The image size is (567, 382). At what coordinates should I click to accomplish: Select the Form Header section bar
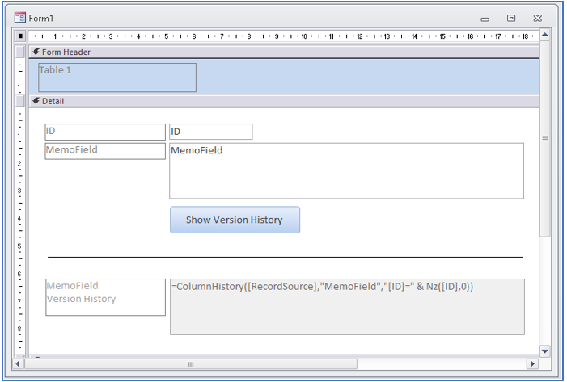pos(284,52)
